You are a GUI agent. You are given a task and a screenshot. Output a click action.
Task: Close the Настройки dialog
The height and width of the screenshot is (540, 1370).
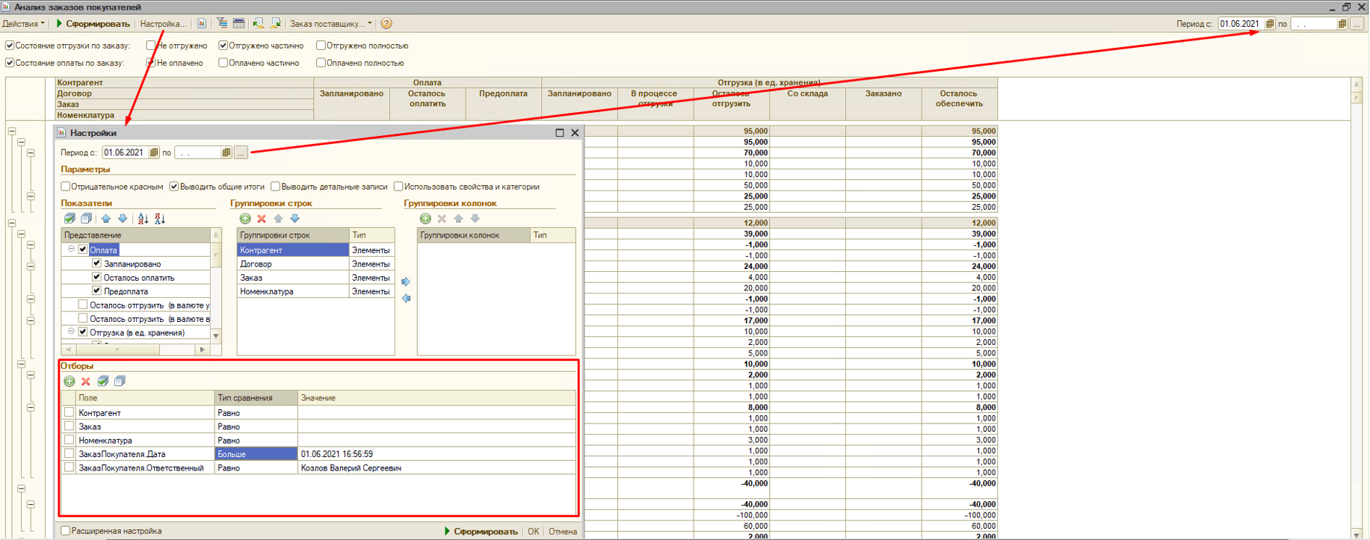(575, 133)
